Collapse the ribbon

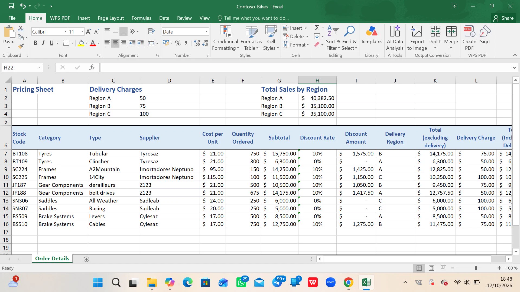point(515,55)
